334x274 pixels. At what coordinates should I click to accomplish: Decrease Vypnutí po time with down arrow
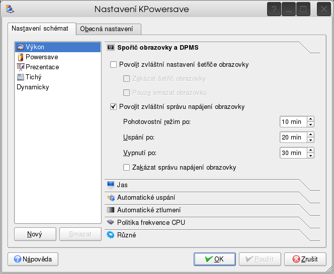pos(310,156)
